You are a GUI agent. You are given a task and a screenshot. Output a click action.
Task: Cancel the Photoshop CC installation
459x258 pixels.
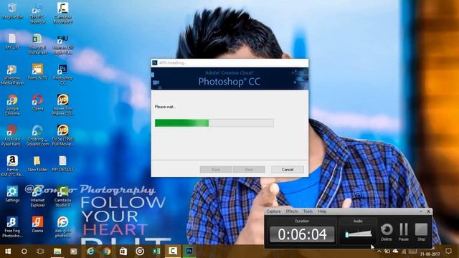click(288, 169)
